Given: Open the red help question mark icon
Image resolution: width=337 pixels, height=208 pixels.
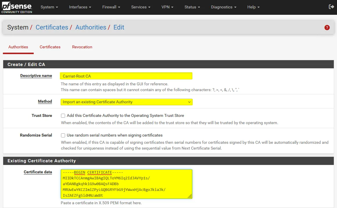Looking at the screenshot, I should (x=327, y=27).
